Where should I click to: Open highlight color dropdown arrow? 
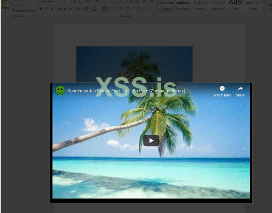(x=90, y=9)
